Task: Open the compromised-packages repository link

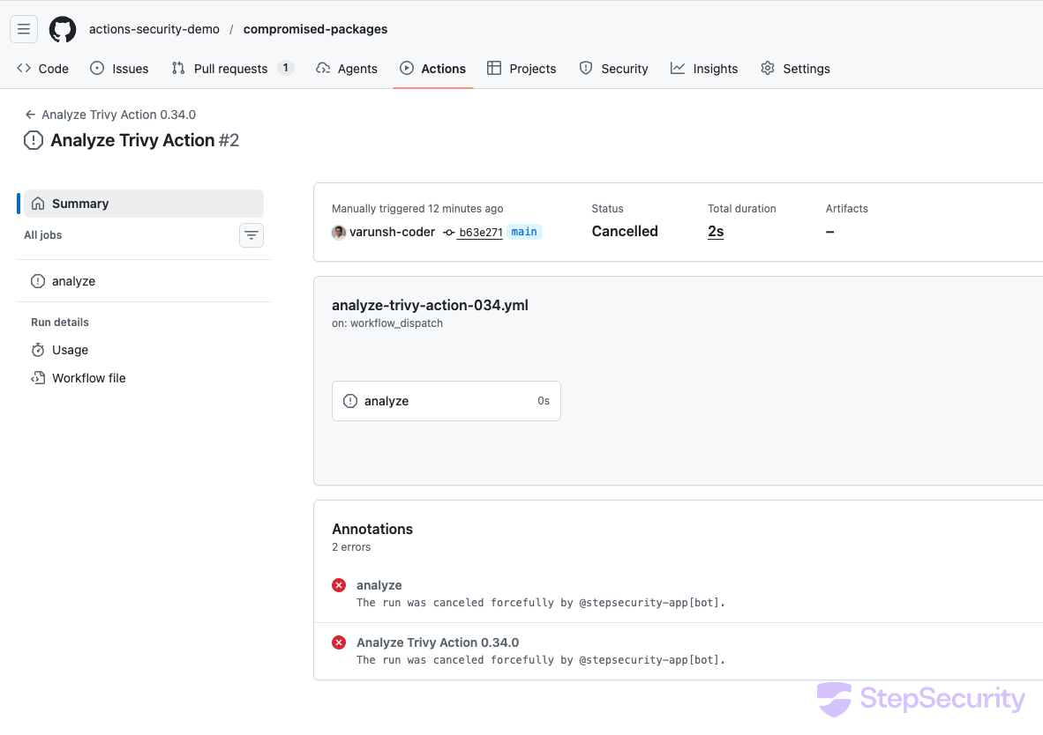Action: click(315, 29)
